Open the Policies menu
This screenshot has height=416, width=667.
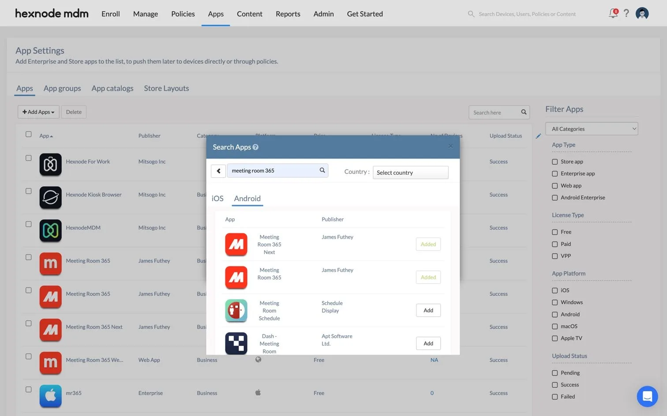click(x=183, y=14)
